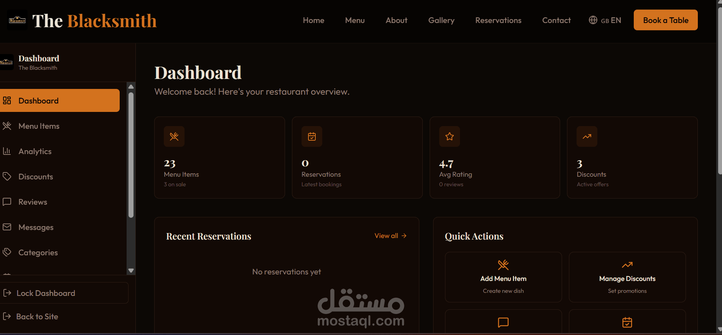Click sidebar scrollbar up arrow

pyautogui.click(x=131, y=87)
